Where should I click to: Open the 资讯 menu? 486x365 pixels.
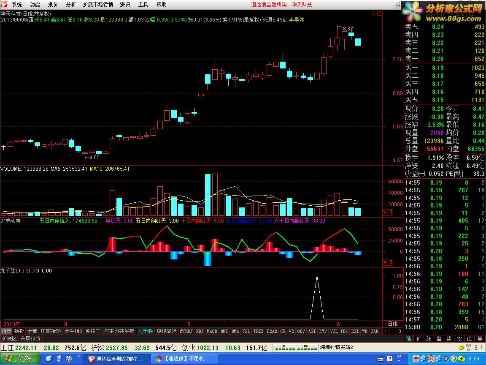click(x=125, y=4)
